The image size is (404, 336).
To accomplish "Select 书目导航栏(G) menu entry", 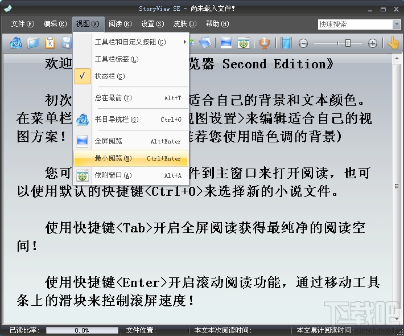I will click(131, 120).
